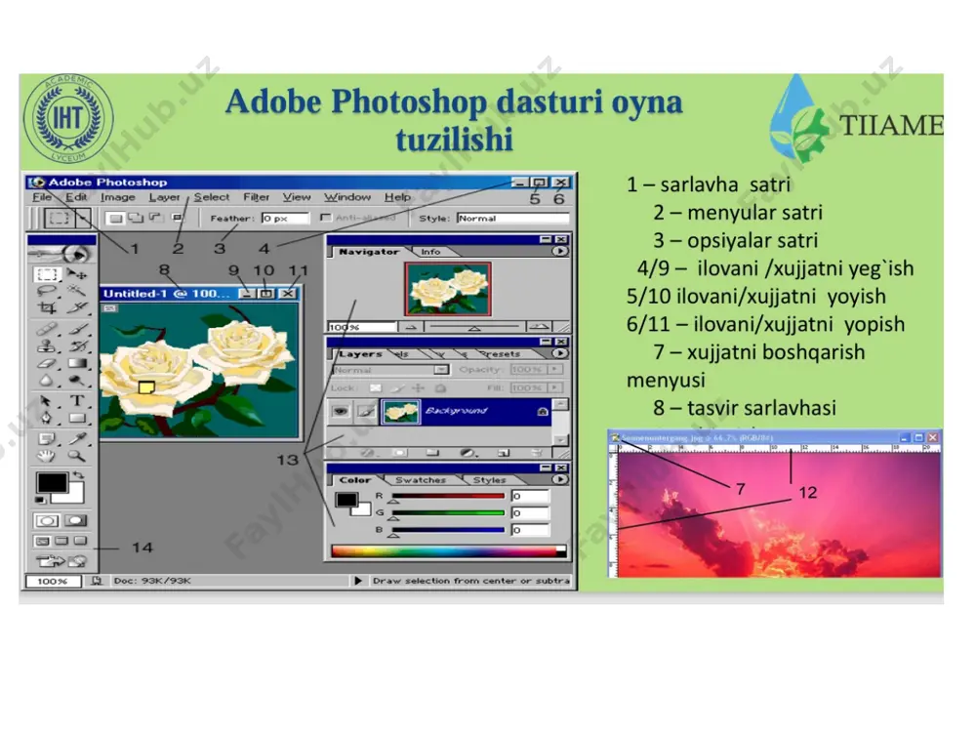Select the Dodge tool
The image size is (976, 732).
point(77,381)
